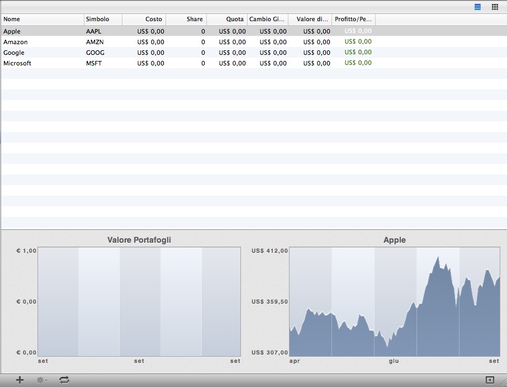Viewport: 507px width, 387px height.
Task: Click Google's Cambio Gi... cell
Action: (273, 53)
